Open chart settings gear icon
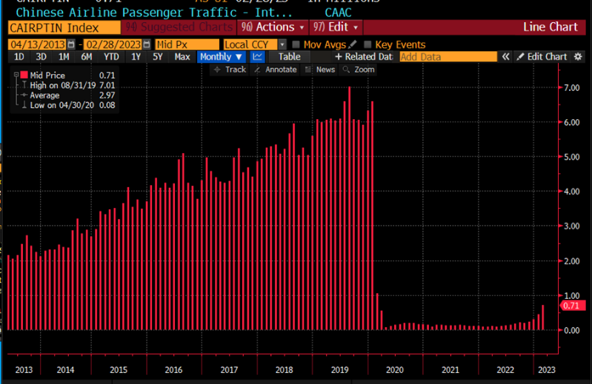Viewport: 592px width, 384px height. click(578, 57)
